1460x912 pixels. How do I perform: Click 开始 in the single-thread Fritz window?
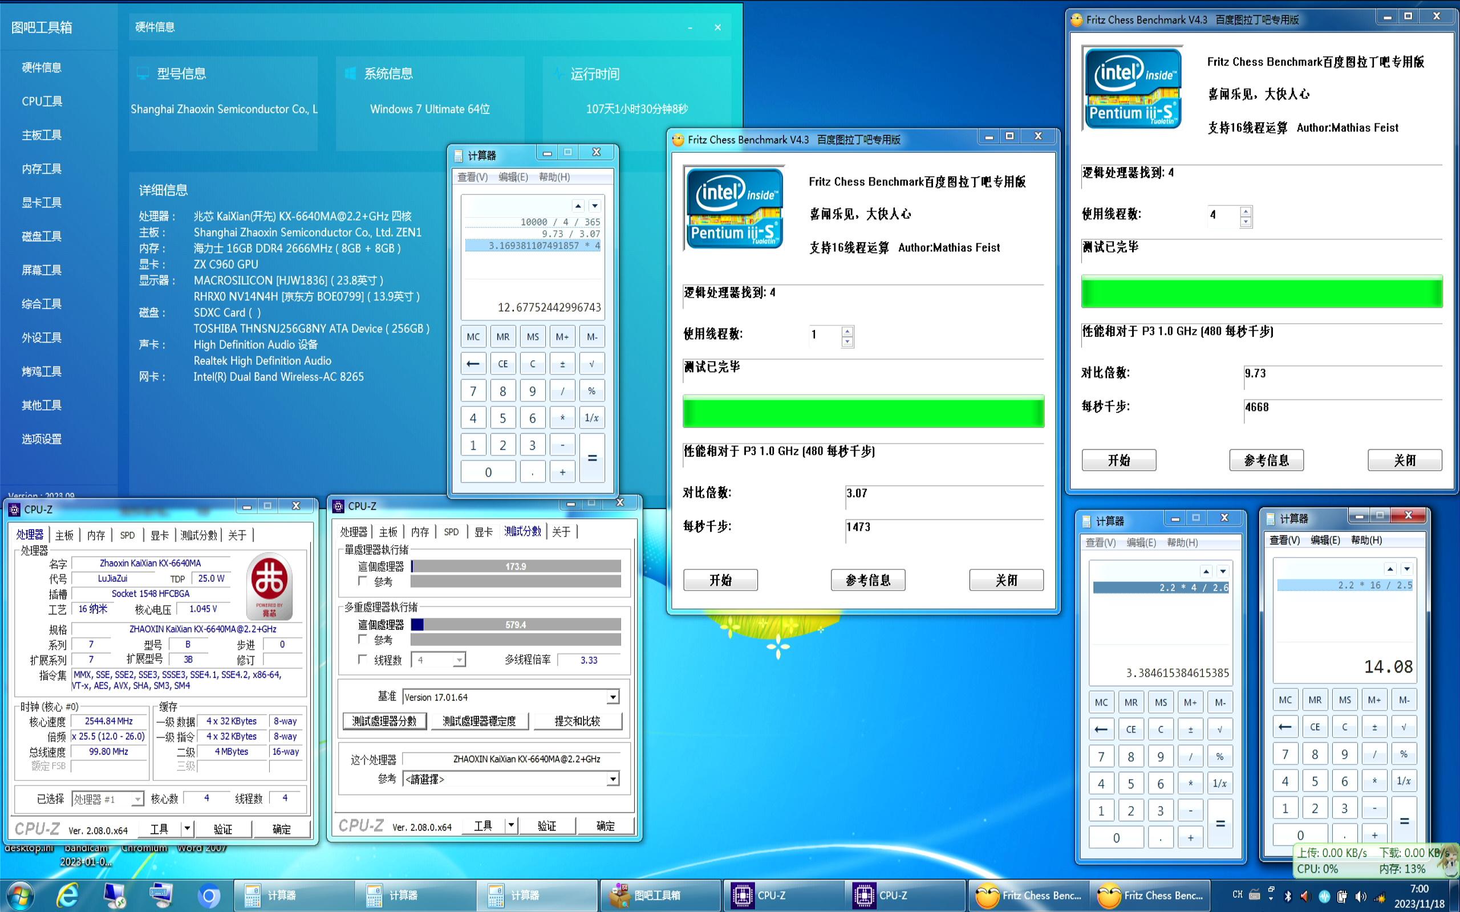click(x=720, y=580)
